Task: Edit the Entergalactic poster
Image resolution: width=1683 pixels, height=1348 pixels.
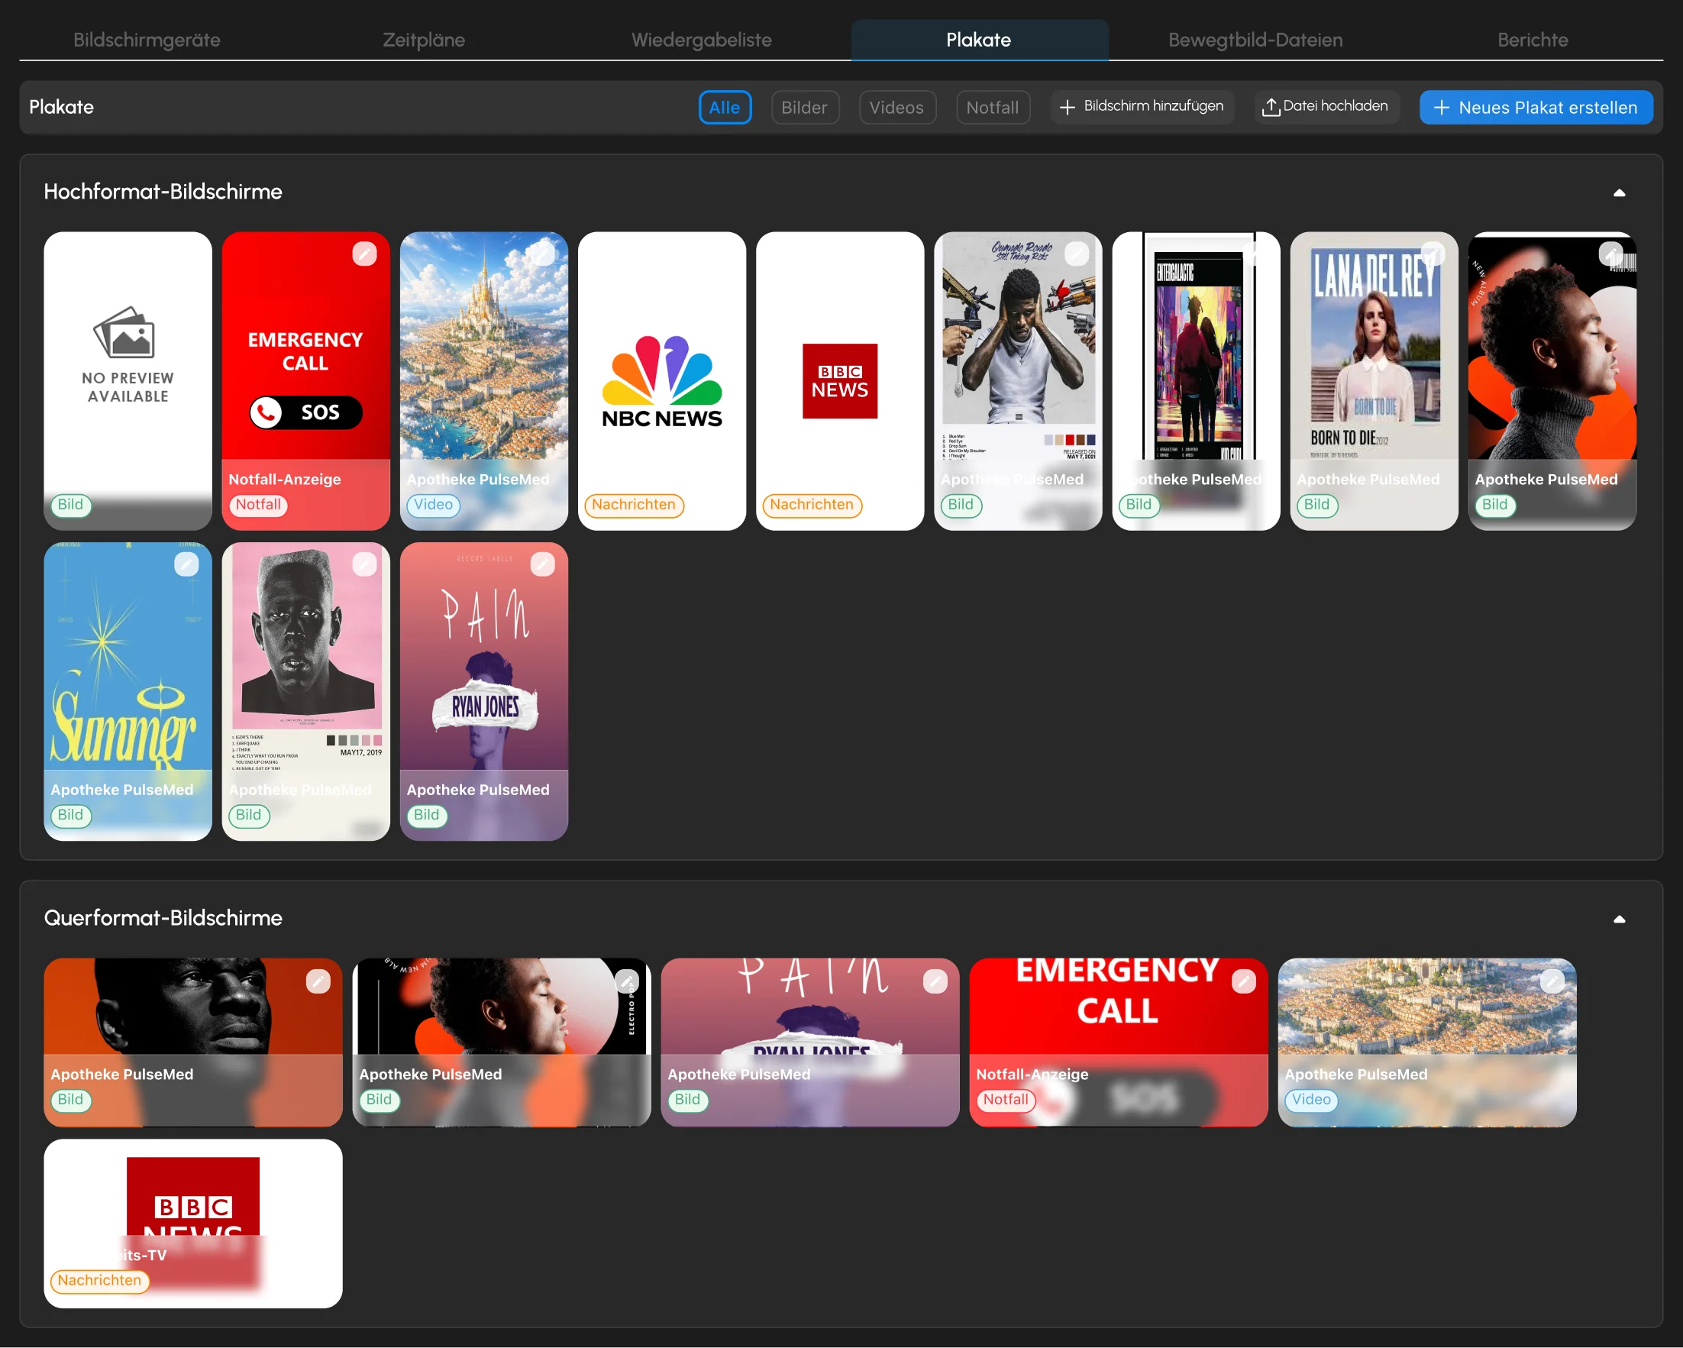Action: pos(1255,254)
